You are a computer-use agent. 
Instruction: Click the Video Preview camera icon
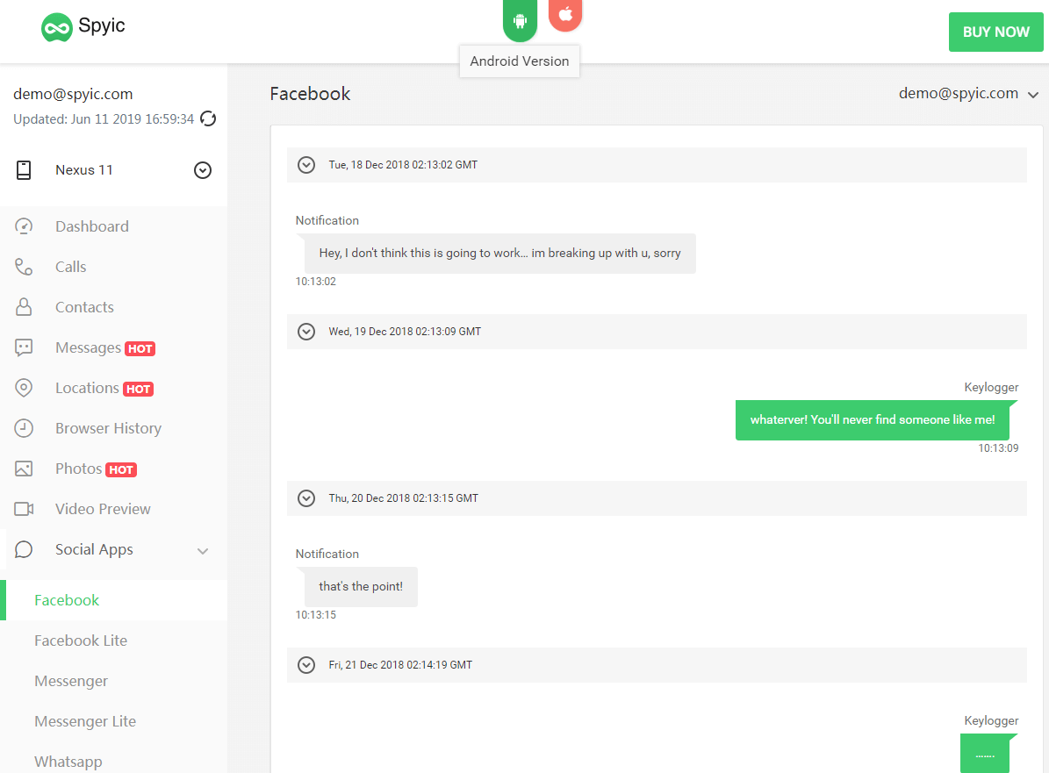point(25,508)
